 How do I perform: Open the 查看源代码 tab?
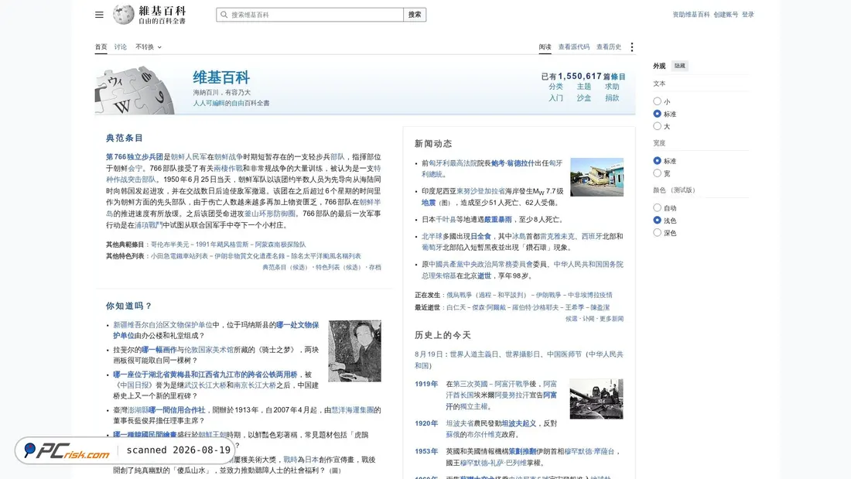click(x=574, y=47)
